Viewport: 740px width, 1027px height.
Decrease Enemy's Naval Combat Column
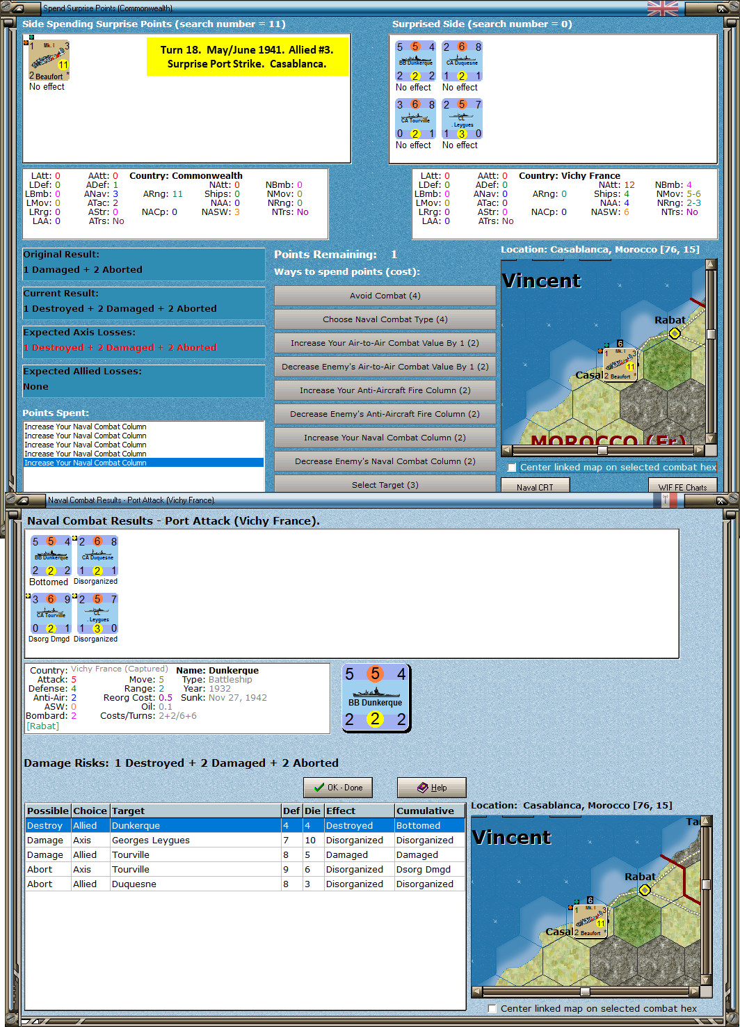(x=385, y=461)
